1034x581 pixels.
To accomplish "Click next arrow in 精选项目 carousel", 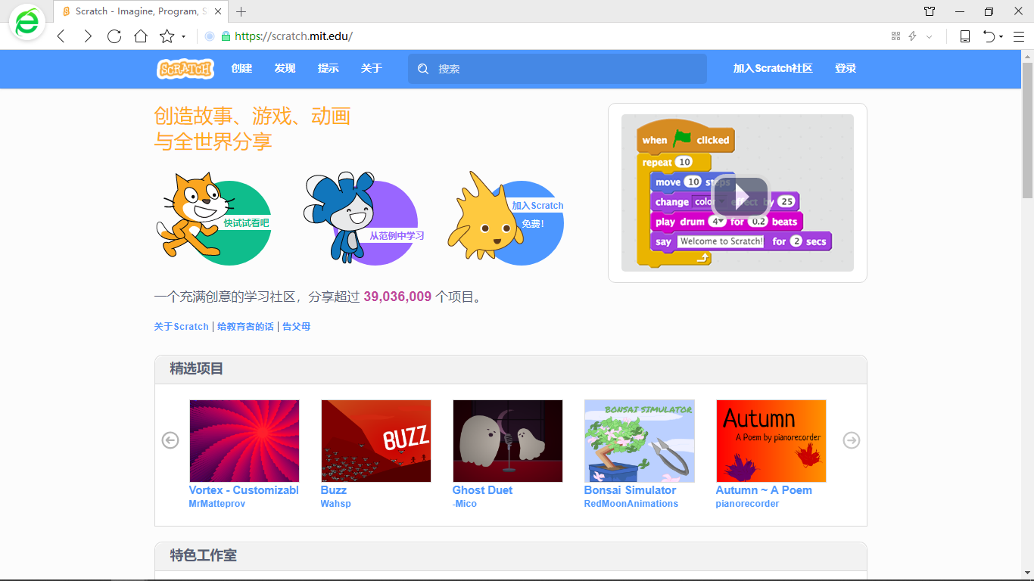I will 852,440.
